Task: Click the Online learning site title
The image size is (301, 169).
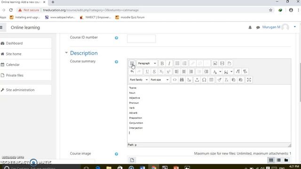Action: pyautogui.click(x=25, y=27)
